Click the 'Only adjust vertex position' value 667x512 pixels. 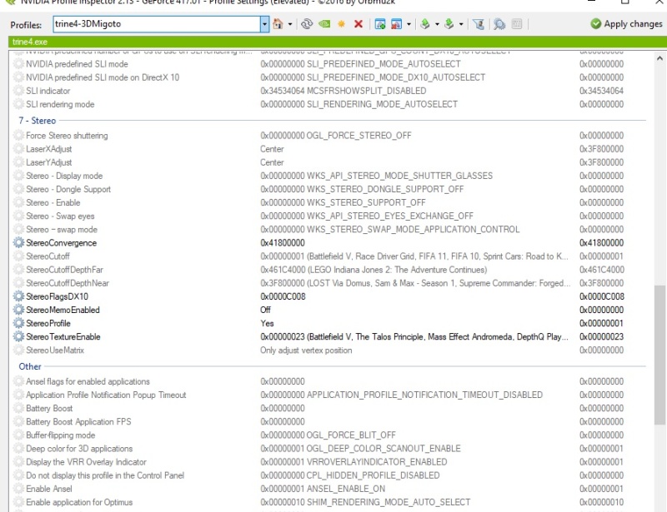[x=306, y=350]
